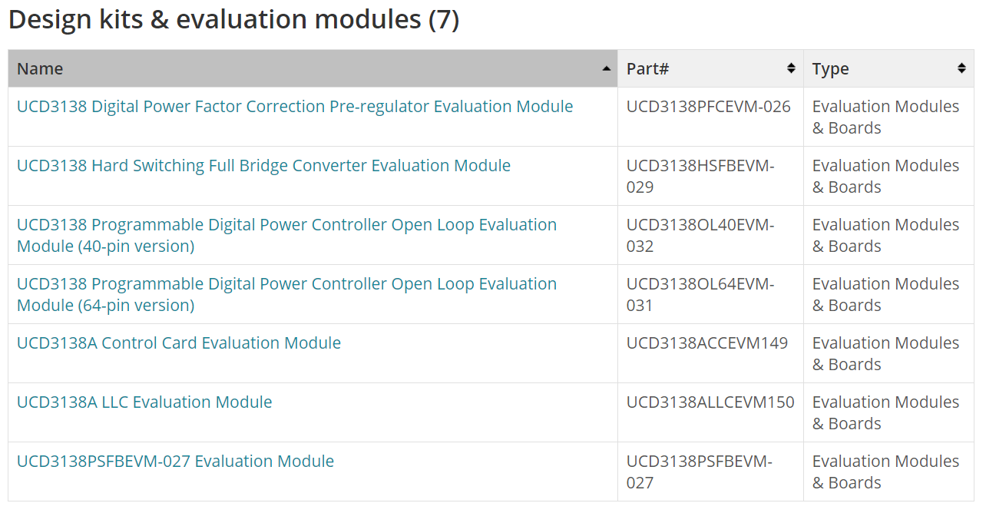Open UCD3138 Digital Power Factor Correction link
The height and width of the screenshot is (513, 986).
(x=295, y=107)
